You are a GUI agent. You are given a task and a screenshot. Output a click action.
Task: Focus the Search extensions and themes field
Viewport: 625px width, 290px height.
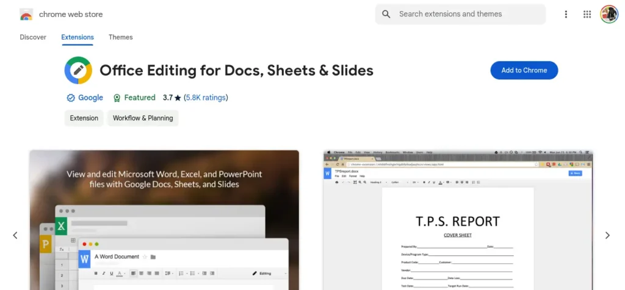(x=460, y=15)
